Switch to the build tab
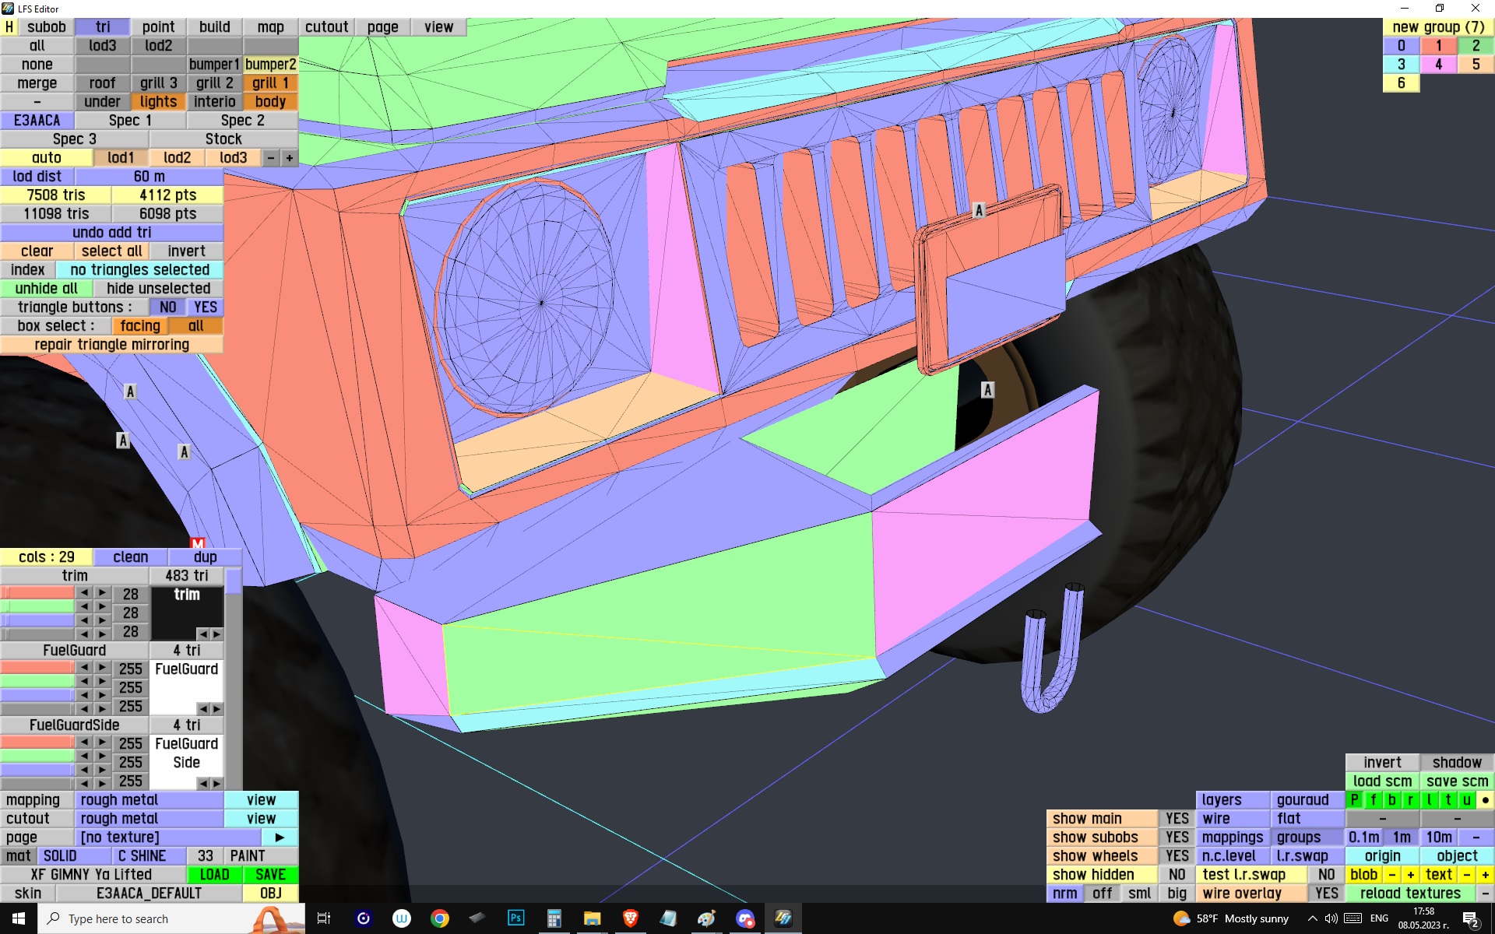 [x=214, y=27]
